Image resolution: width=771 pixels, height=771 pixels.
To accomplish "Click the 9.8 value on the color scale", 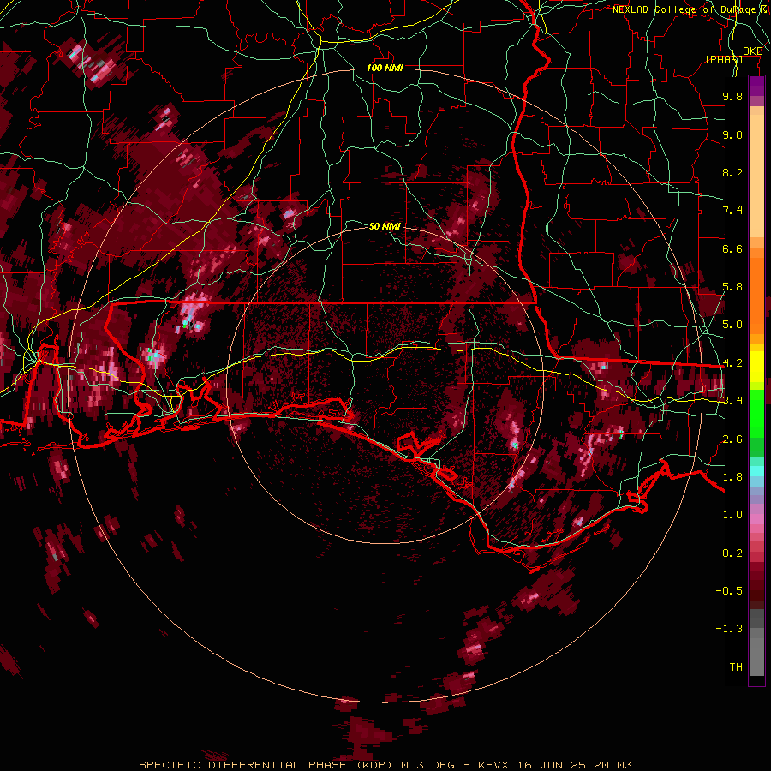I will (x=732, y=96).
